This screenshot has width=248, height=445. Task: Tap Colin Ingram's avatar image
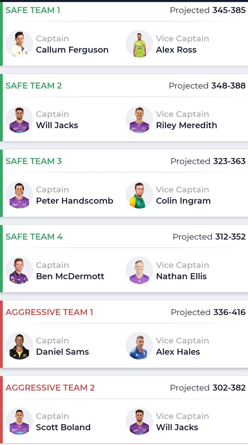point(139,195)
